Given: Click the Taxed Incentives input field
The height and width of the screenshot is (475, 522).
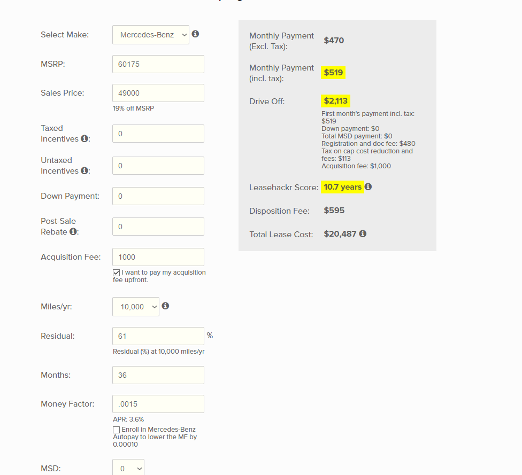Looking at the screenshot, I should click(x=158, y=134).
